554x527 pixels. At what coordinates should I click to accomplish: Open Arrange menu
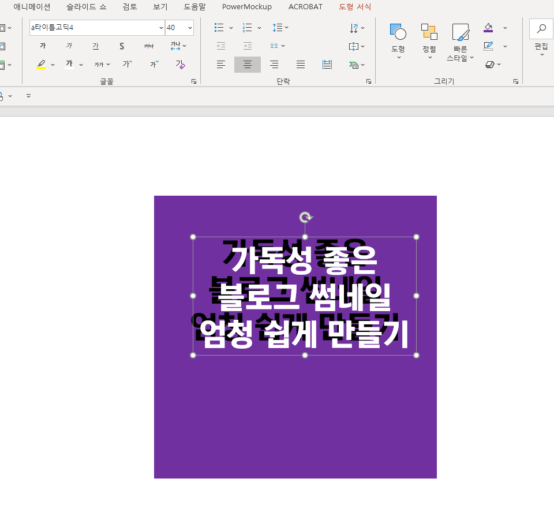(x=429, y=42)
